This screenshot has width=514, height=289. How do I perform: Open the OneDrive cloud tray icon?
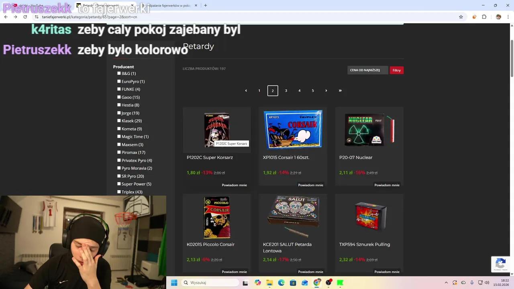[463, 283]
